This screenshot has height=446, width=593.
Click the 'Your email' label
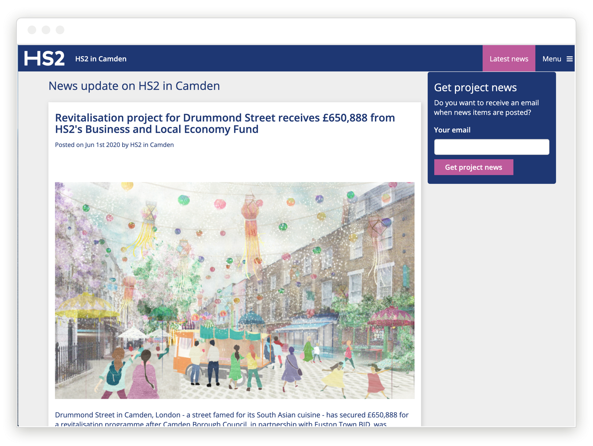[x=452, y=130]
